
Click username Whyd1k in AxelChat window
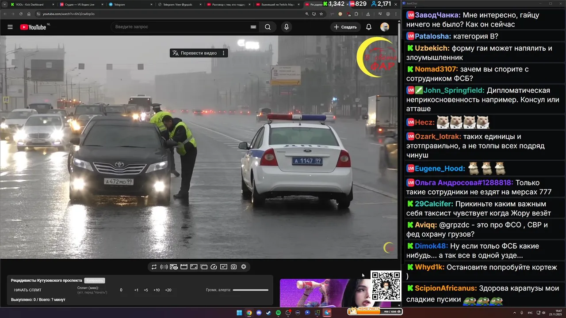click(429, 267)
